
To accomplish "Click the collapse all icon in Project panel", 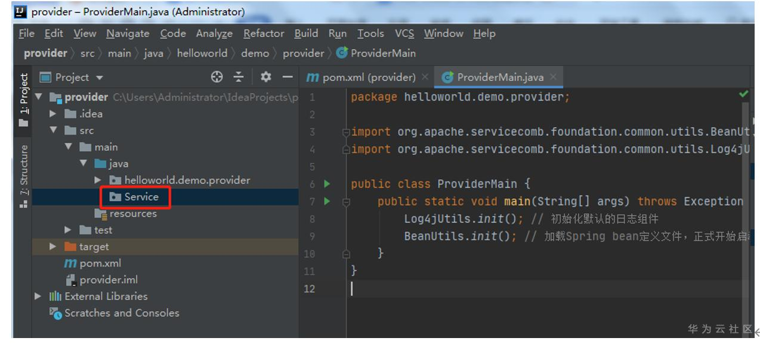I will click(x=239, y=77).
